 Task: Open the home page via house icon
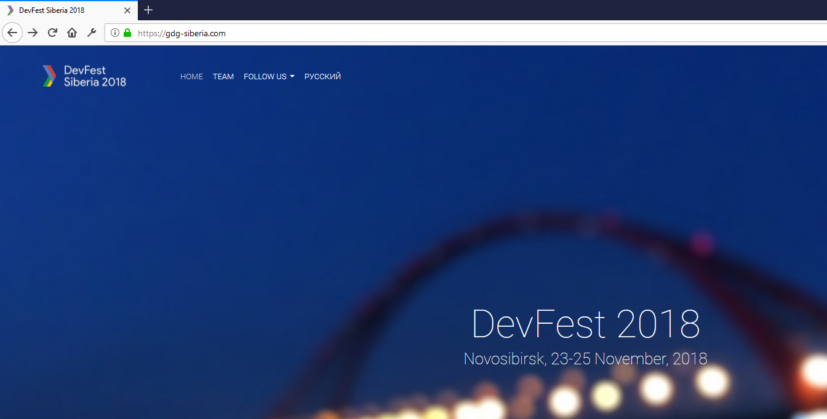[x=72, y=33]
